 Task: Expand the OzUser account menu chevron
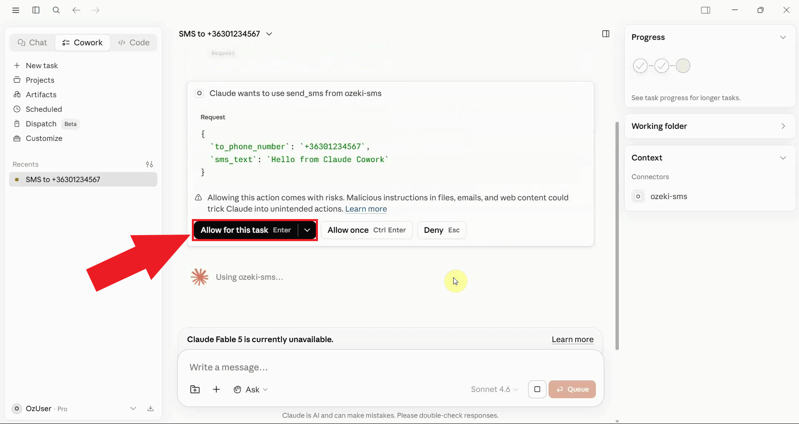pos(133,409)
